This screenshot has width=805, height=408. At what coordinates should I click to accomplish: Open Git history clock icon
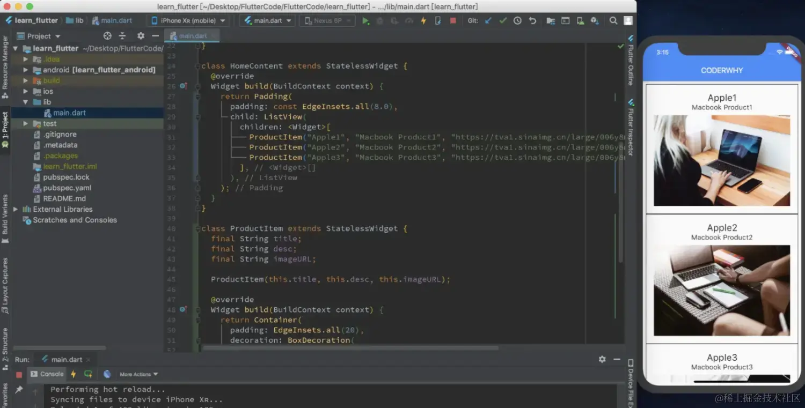(x=517, y=20)
